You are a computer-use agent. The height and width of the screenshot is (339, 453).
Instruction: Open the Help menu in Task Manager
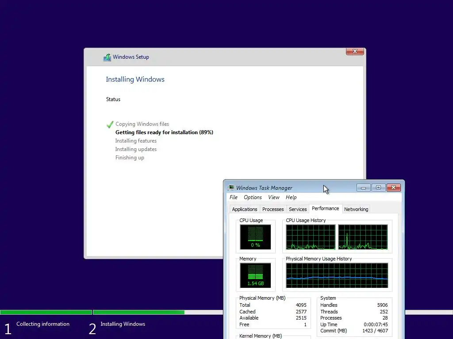point(291,197)
